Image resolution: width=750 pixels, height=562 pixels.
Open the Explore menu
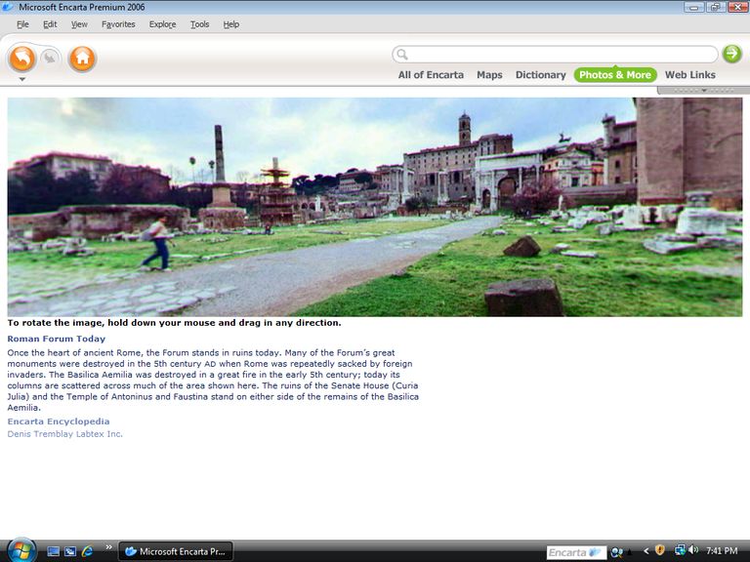click(162, 24)
